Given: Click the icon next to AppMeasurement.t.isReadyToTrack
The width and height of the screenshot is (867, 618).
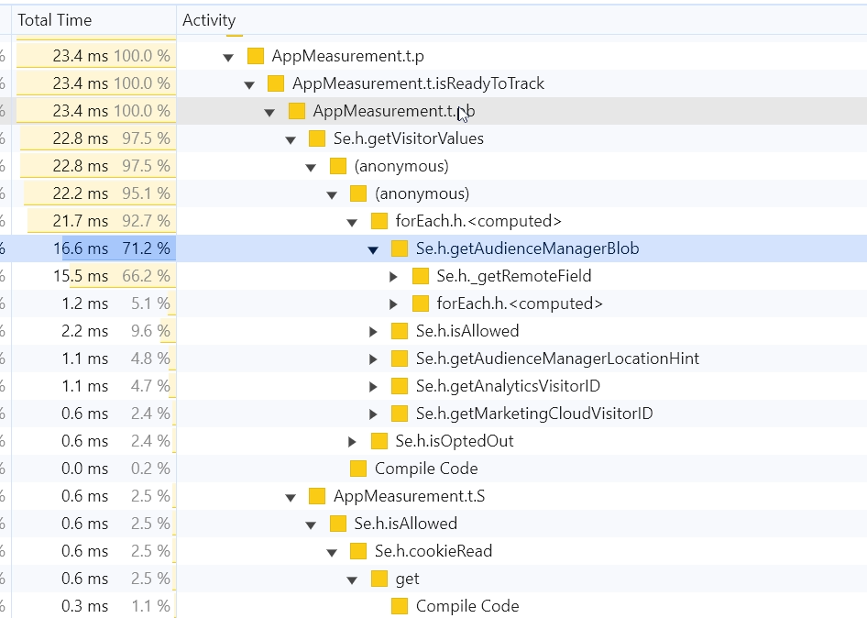Looking at the screenshot, I should click(x=276, y=83).
